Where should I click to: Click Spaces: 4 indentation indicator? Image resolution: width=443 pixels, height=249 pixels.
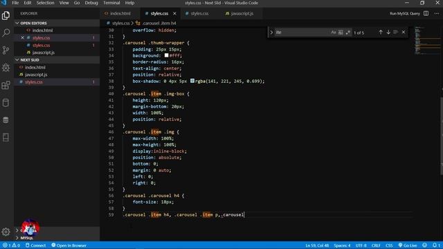point(342,246)
